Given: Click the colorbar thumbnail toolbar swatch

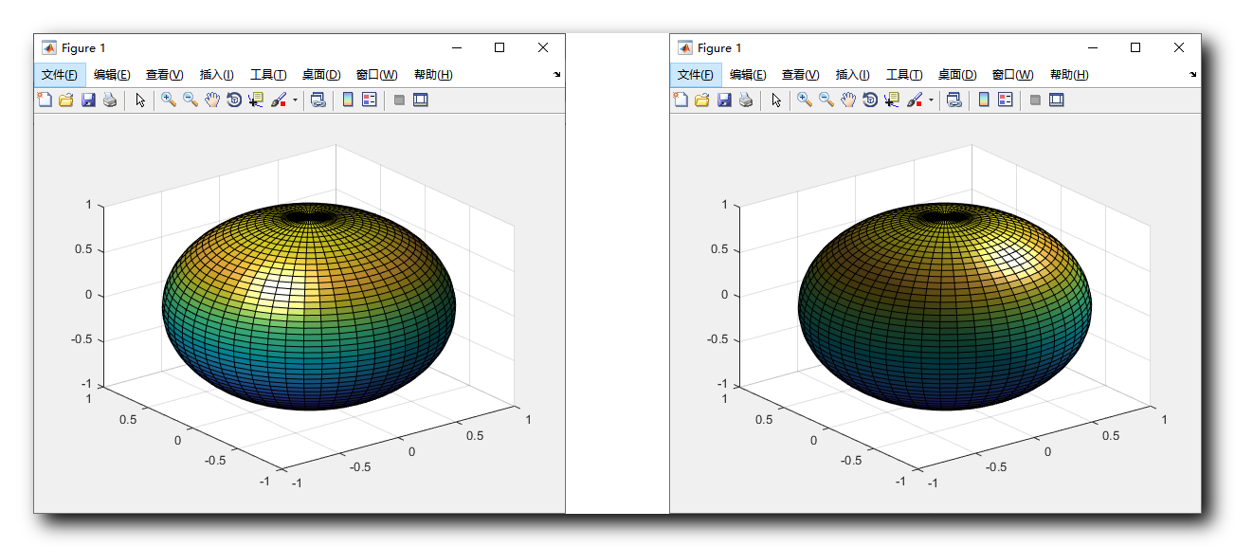Looking at the screenshot, I should [x=347, y=100].
